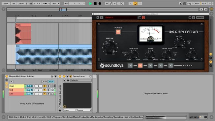Toggle the Loop switch in the transport
Viewport: 215px width, 121px height.
pyautogui.click(x=135, y=4)
